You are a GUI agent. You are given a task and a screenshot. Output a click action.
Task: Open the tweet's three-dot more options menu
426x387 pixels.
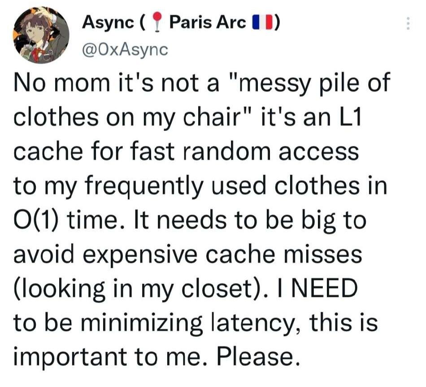pyautogui.click(x=408, y=23)
